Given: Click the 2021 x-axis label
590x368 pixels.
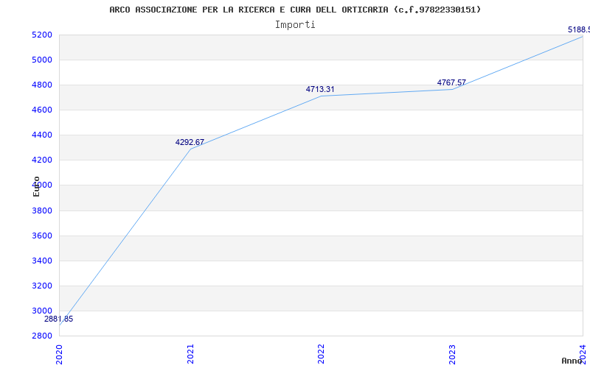Looking at the screenshot, I should (190, 354).
